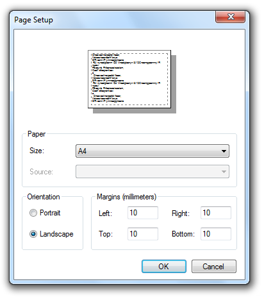Click the Top margin input field

point(143,234)
